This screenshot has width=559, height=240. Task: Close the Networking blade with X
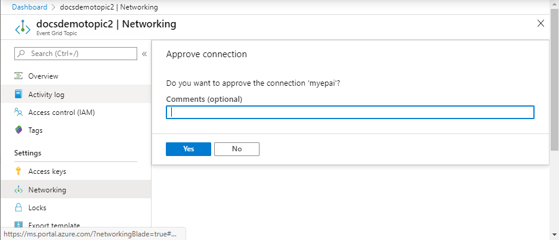(x=541, y=24)
